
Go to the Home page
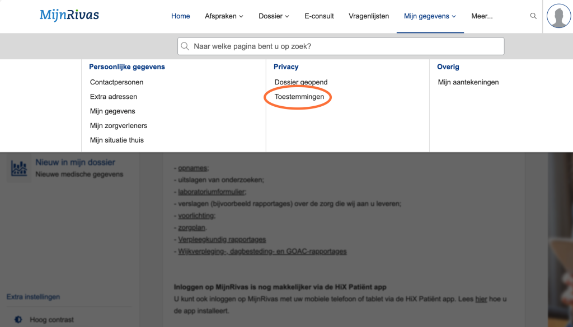click(x=181, y=16)
